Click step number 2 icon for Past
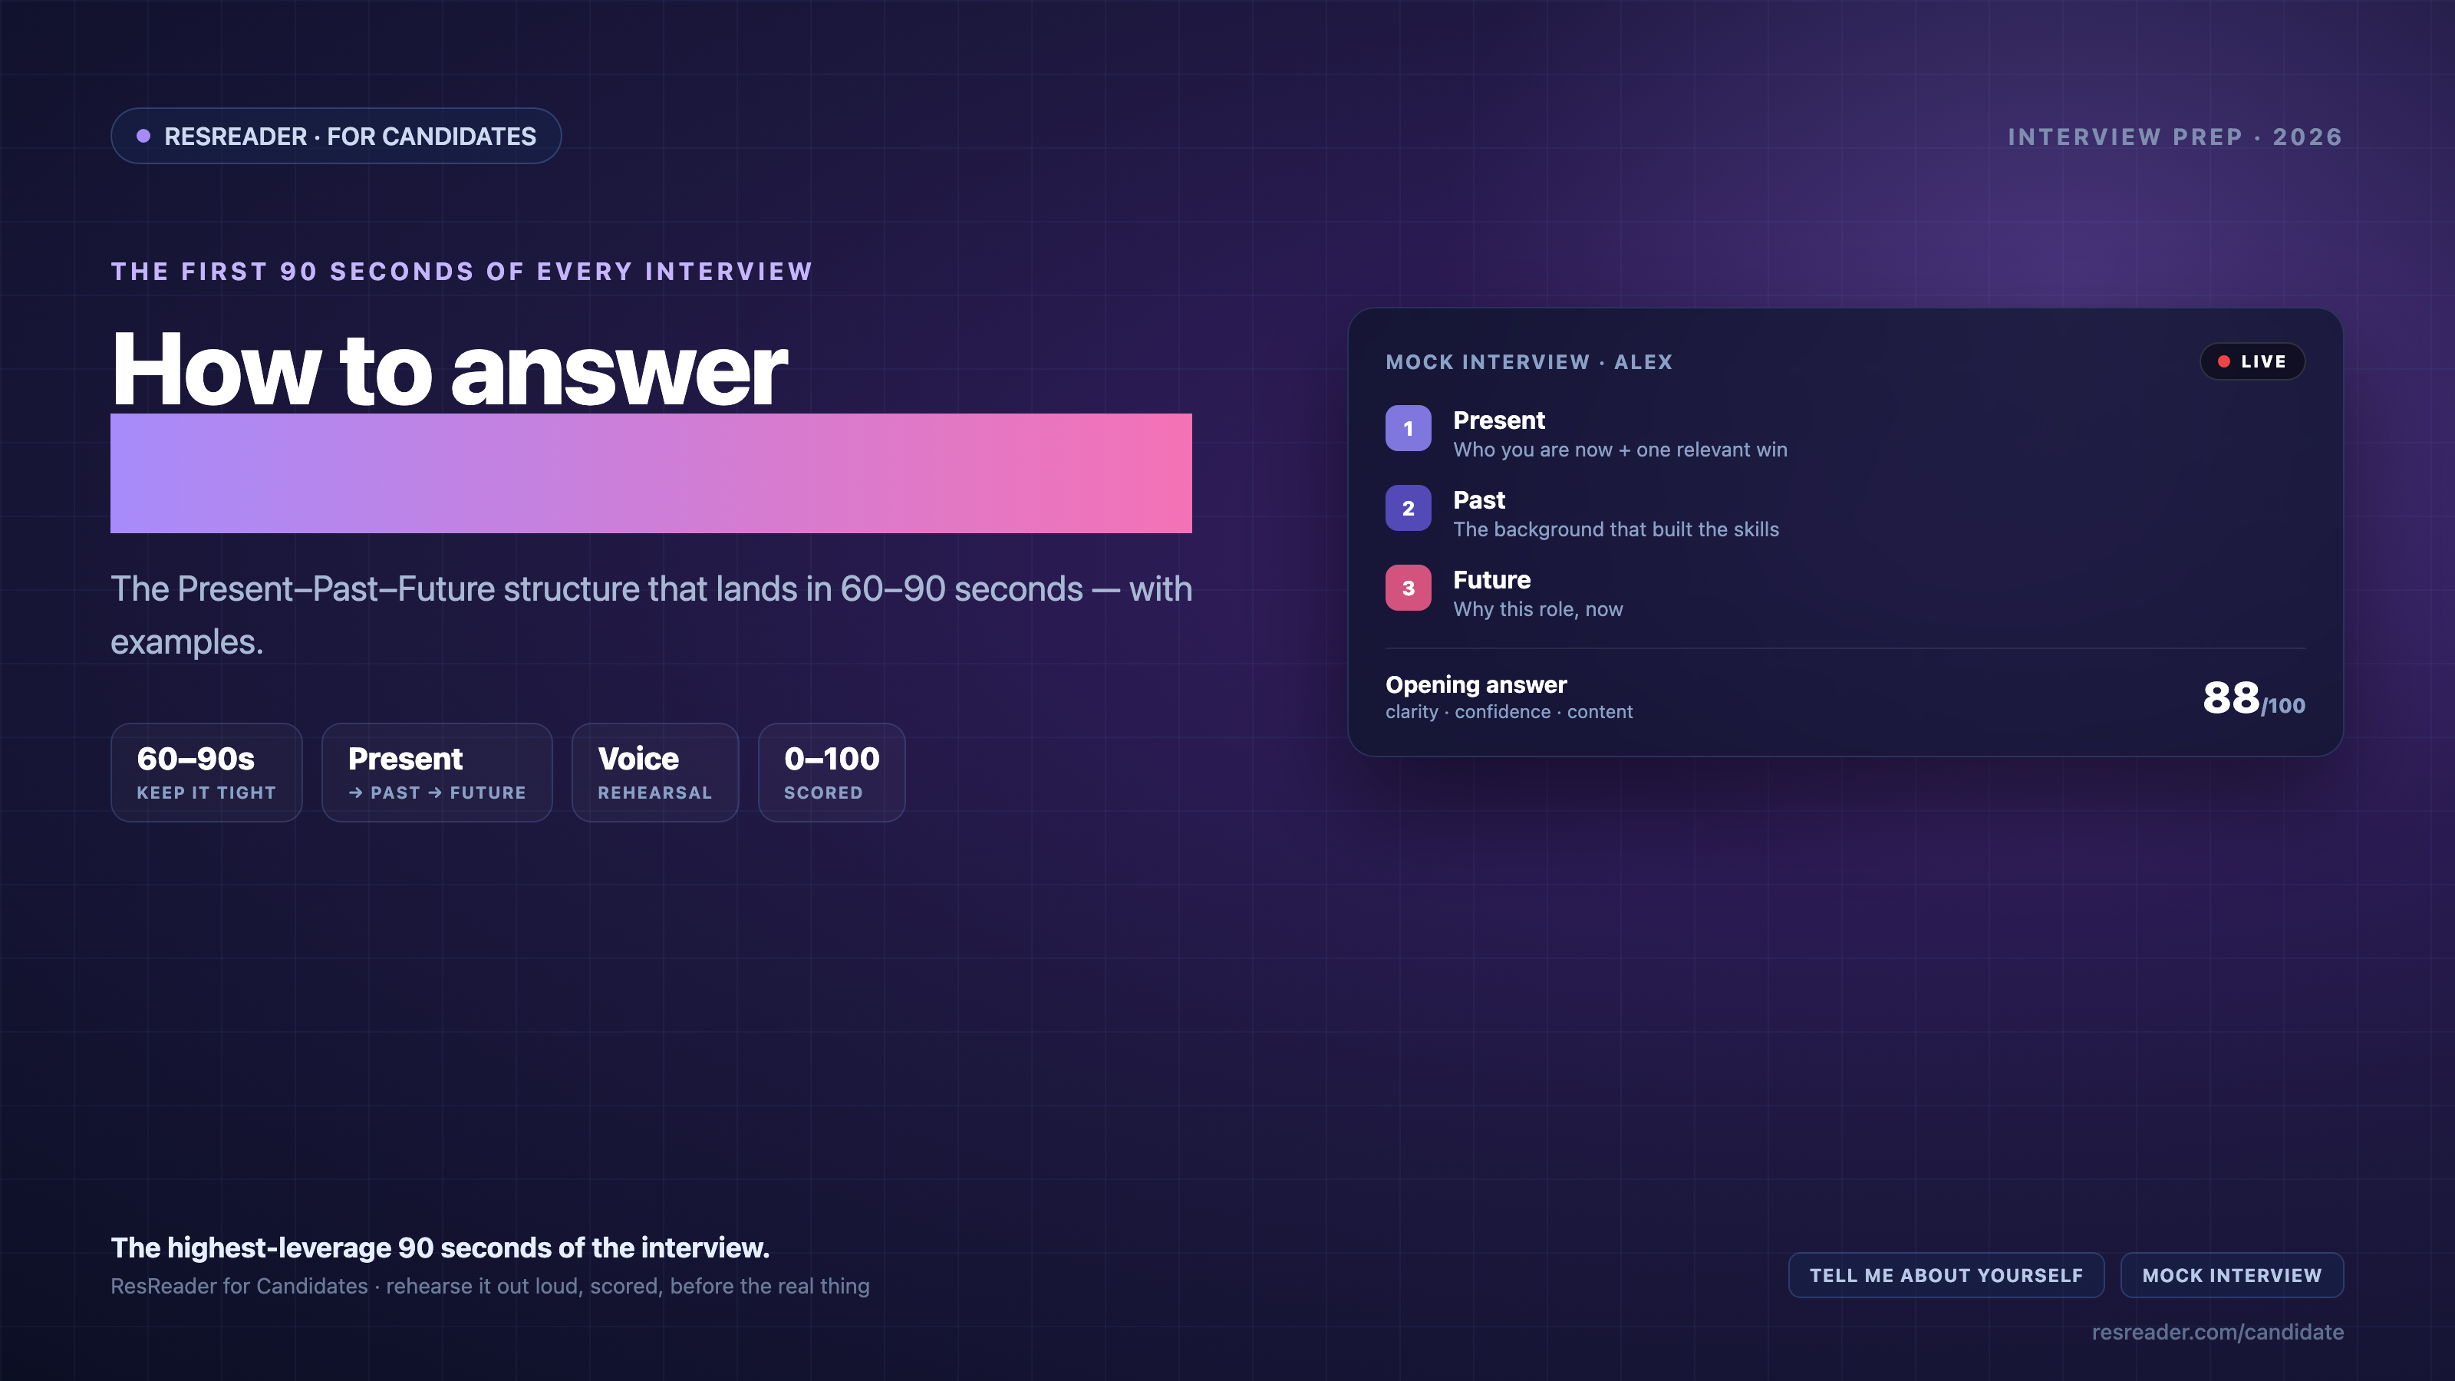Screen dimensions: 2455x1381 (x=1408, y=508)
